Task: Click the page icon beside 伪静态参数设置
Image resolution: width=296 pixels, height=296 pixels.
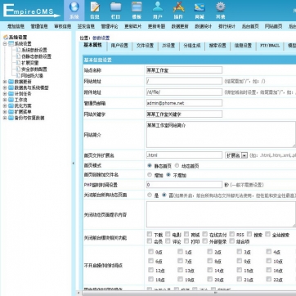Action: 18,56
